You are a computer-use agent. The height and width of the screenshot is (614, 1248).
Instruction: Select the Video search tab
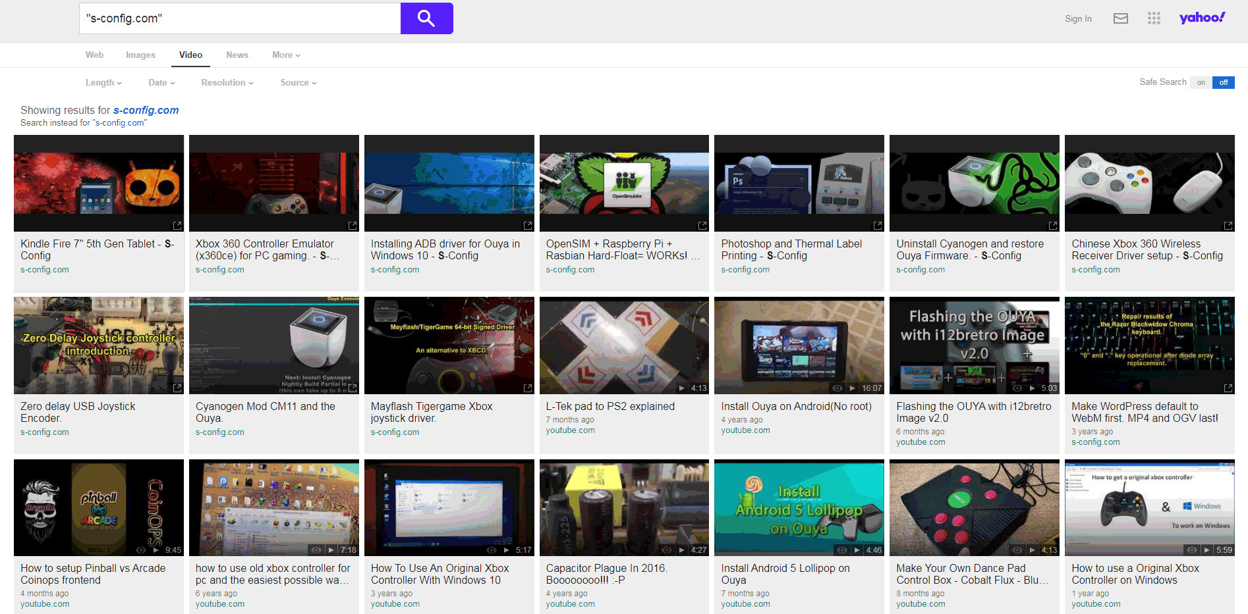(x=190, y=55)
